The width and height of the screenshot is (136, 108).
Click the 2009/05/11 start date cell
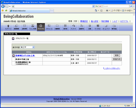click(x=92, y=59)
